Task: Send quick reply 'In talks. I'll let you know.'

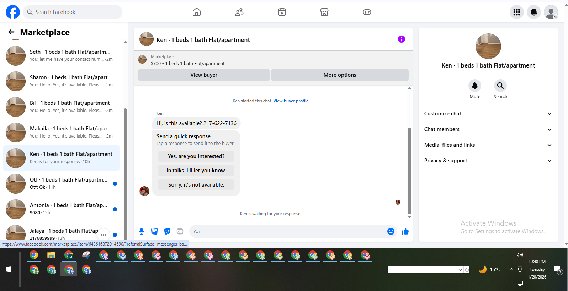Action: pyautogui.click(x=196, y=171)
